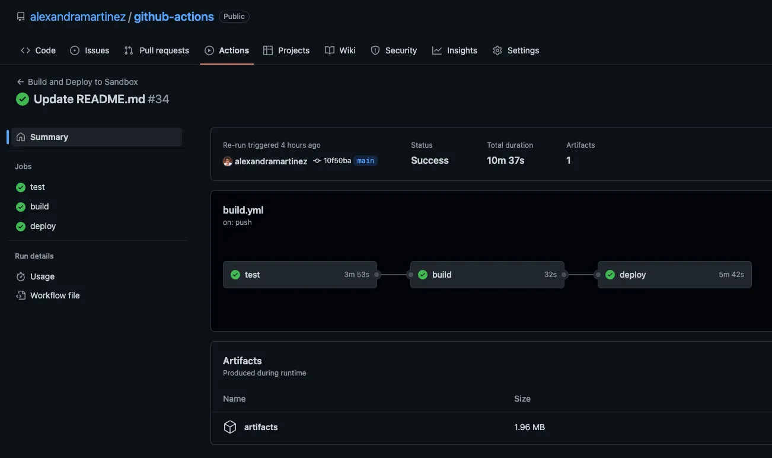Open the Pull requests tab
Image resolution: width=772 pixels, height=458 pixels.
[x=157, y=50]
